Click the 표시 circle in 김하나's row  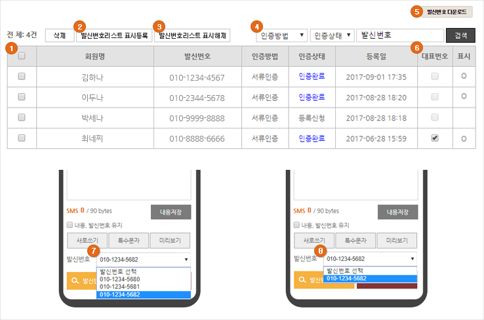(464, 77)
